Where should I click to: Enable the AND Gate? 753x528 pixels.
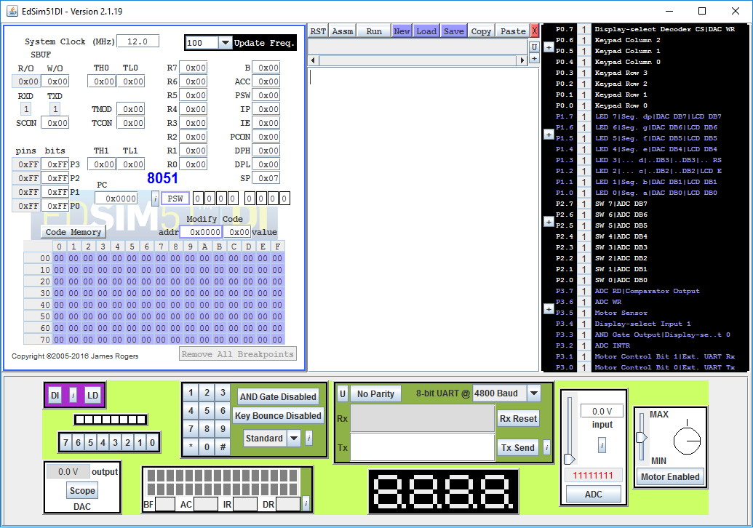point(277,396)
